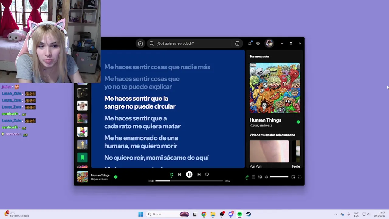This screenshot has height=219, width=389.
Task: Toggle liked check beside Human Things in right panel
Action: pyautogui.click(x=298, y=122)
